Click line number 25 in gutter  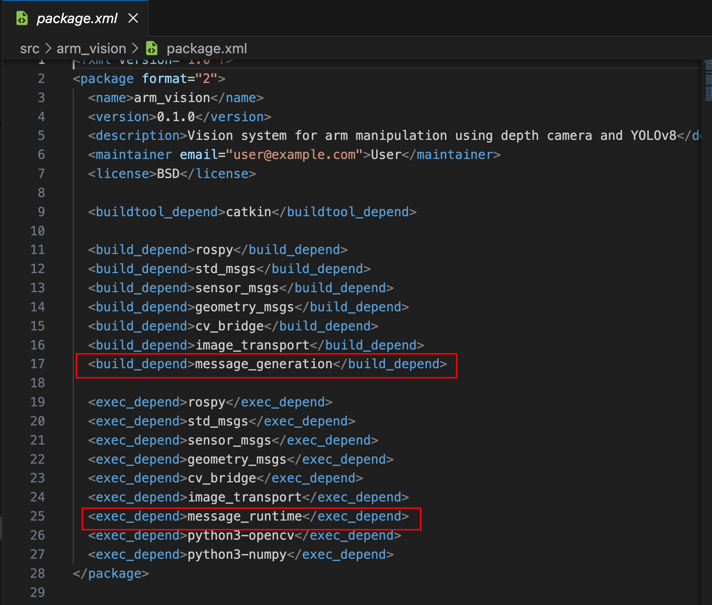coord(37,516)
